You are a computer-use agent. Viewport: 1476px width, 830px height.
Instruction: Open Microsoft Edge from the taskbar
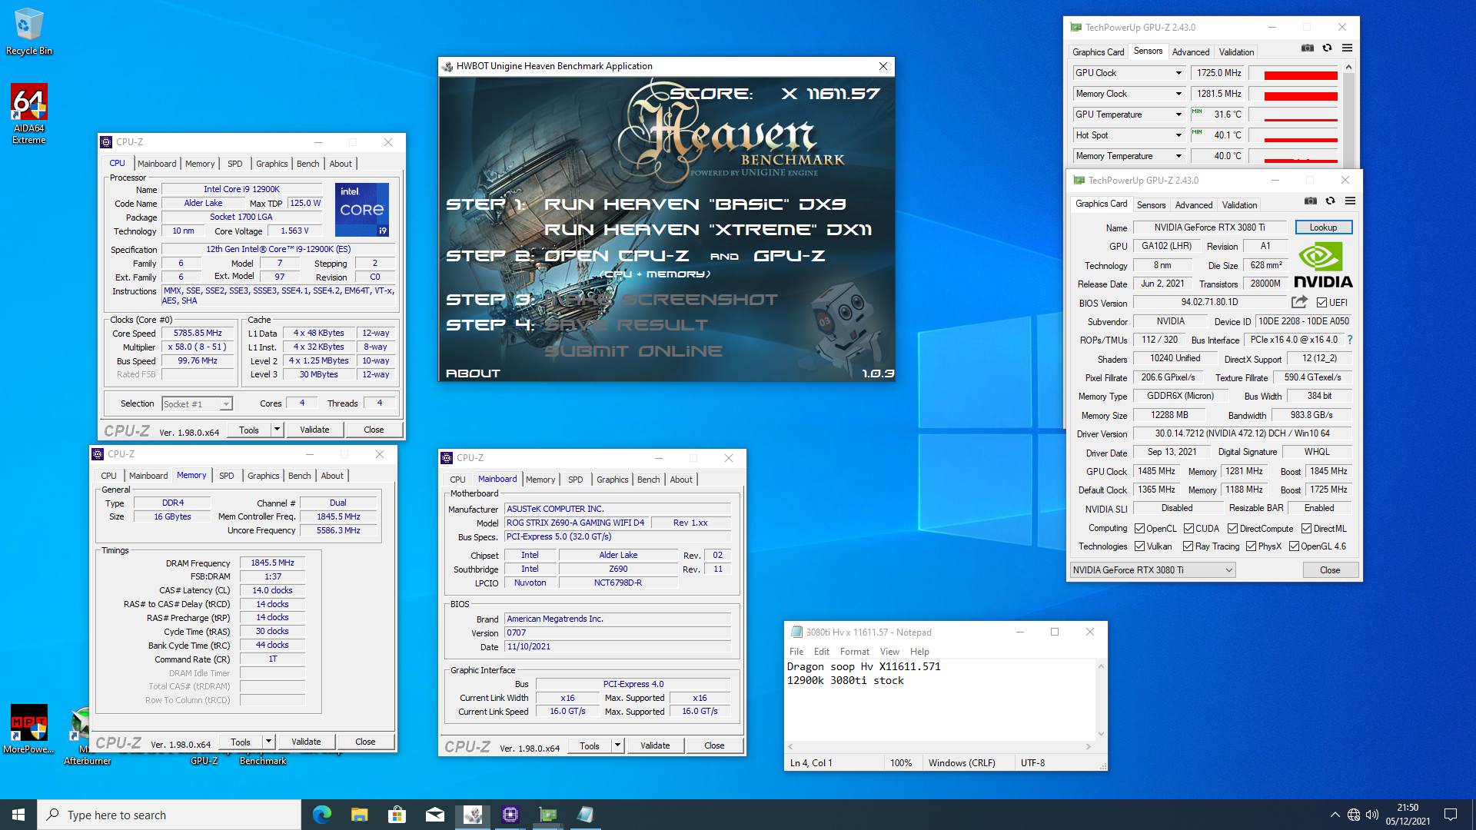point(321,815)
